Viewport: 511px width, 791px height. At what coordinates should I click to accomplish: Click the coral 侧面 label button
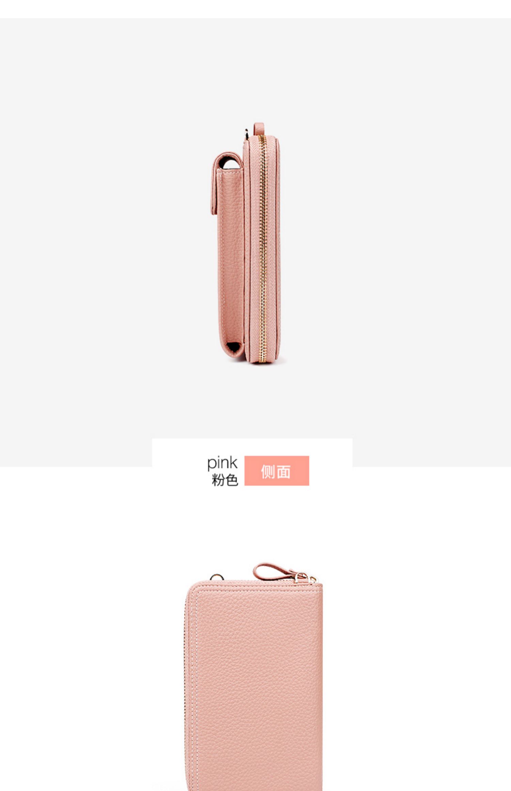point(277,470)
